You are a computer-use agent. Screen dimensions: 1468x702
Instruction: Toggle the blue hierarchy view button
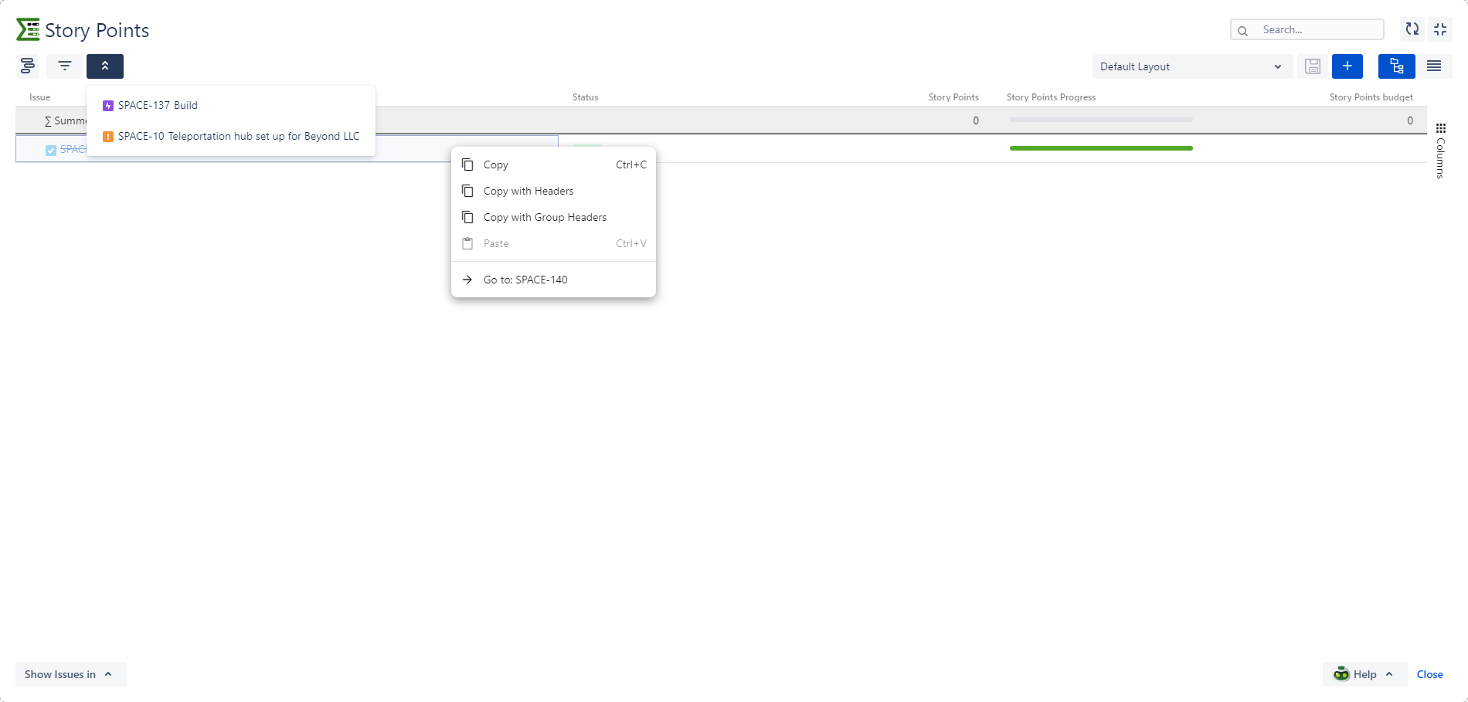tap(1396, 66)
